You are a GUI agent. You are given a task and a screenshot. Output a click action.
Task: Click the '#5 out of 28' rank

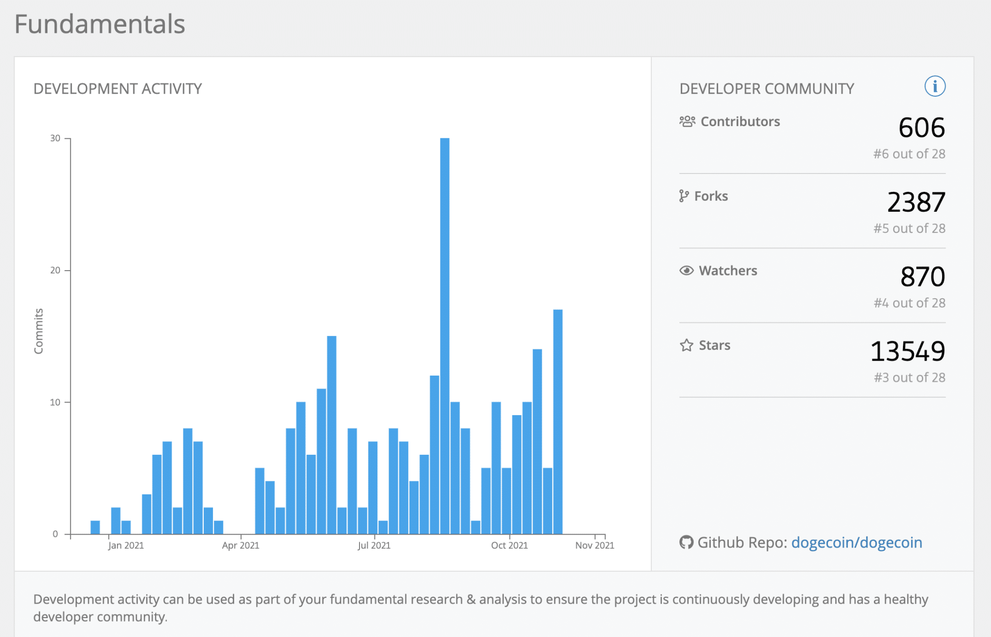click(x=909, y=228)
